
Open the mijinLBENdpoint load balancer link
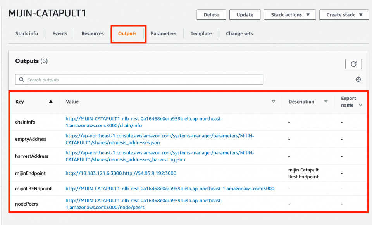[170, 189]
